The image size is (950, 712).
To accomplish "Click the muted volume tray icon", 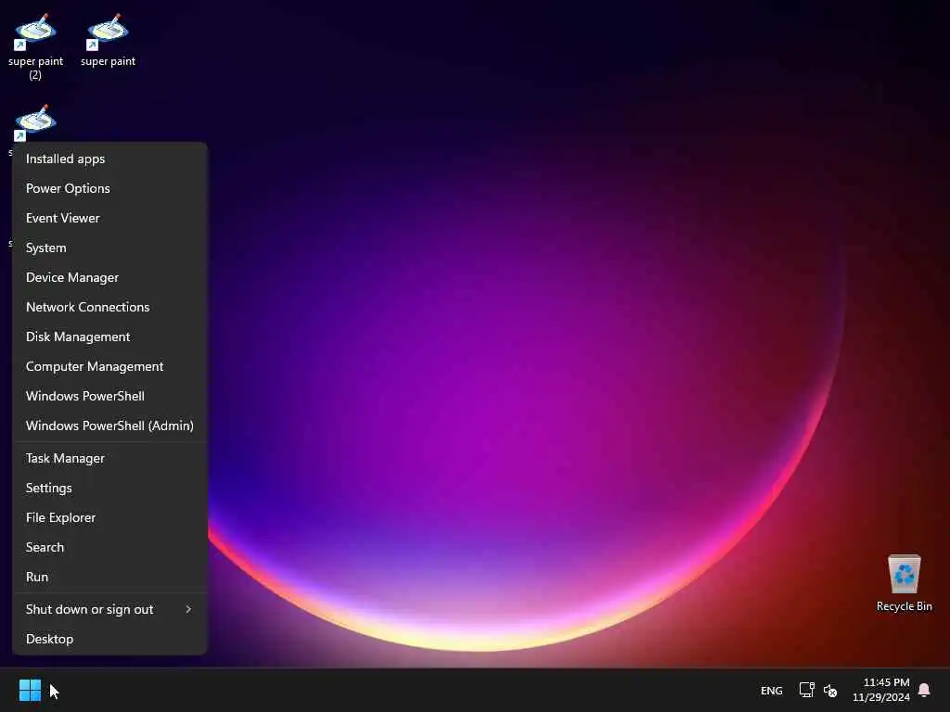I will coord(830,690).
